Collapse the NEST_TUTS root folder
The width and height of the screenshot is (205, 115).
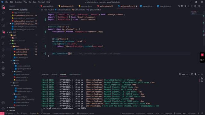point(7,32)
